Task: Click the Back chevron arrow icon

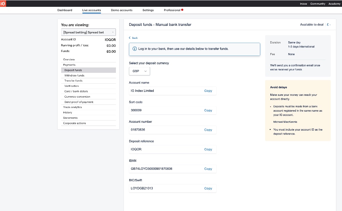Action: (x=130, y=38)
